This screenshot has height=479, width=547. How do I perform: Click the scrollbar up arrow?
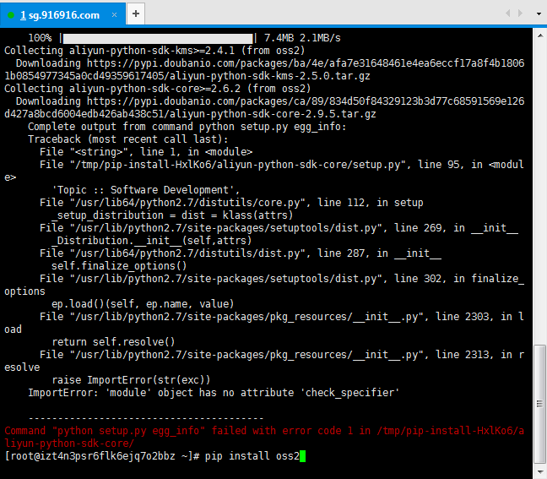(x=540, y=35)
